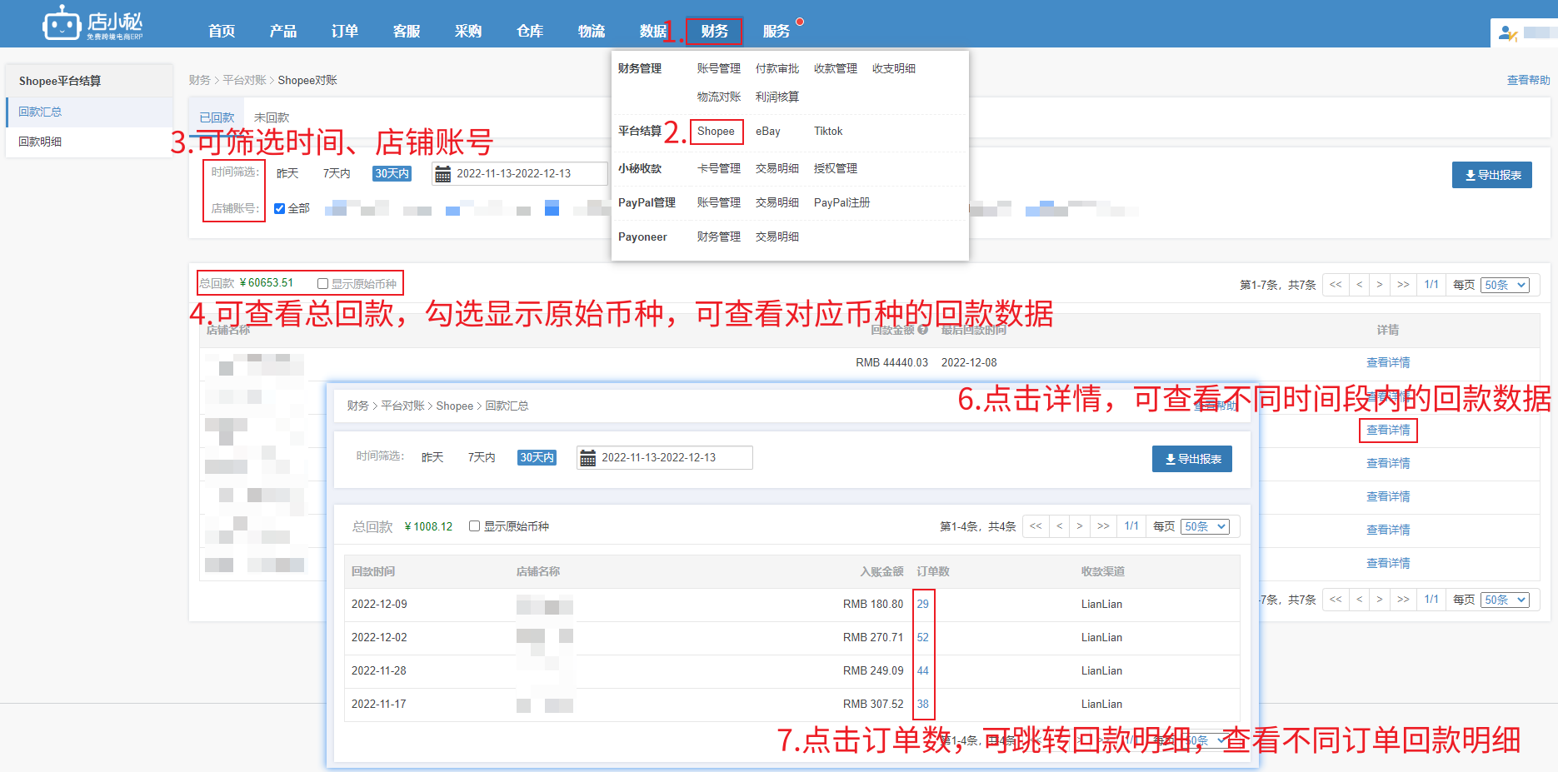Click the 店小秘 robot logo
The image size is (1558, 772).
point(92,23)
